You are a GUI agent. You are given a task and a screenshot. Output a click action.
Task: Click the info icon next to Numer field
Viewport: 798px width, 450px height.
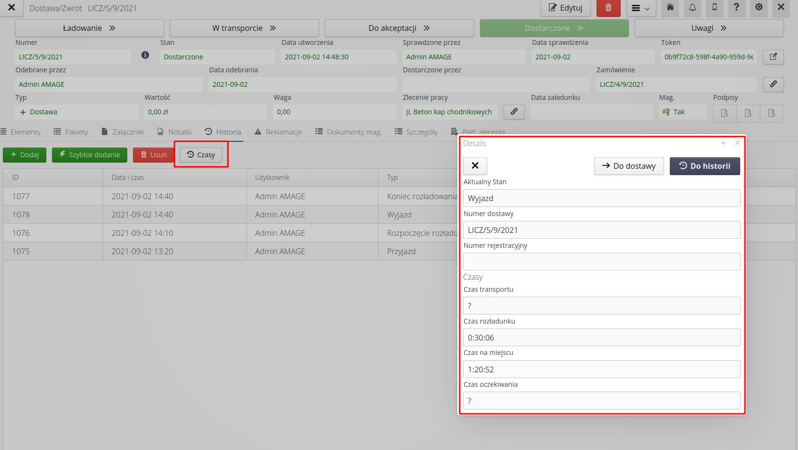(x=145, y=55)
